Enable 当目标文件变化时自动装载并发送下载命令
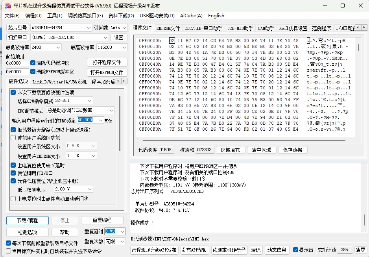Screen dimensions: 369x257 pyautogui.click(x=8, y=251)
